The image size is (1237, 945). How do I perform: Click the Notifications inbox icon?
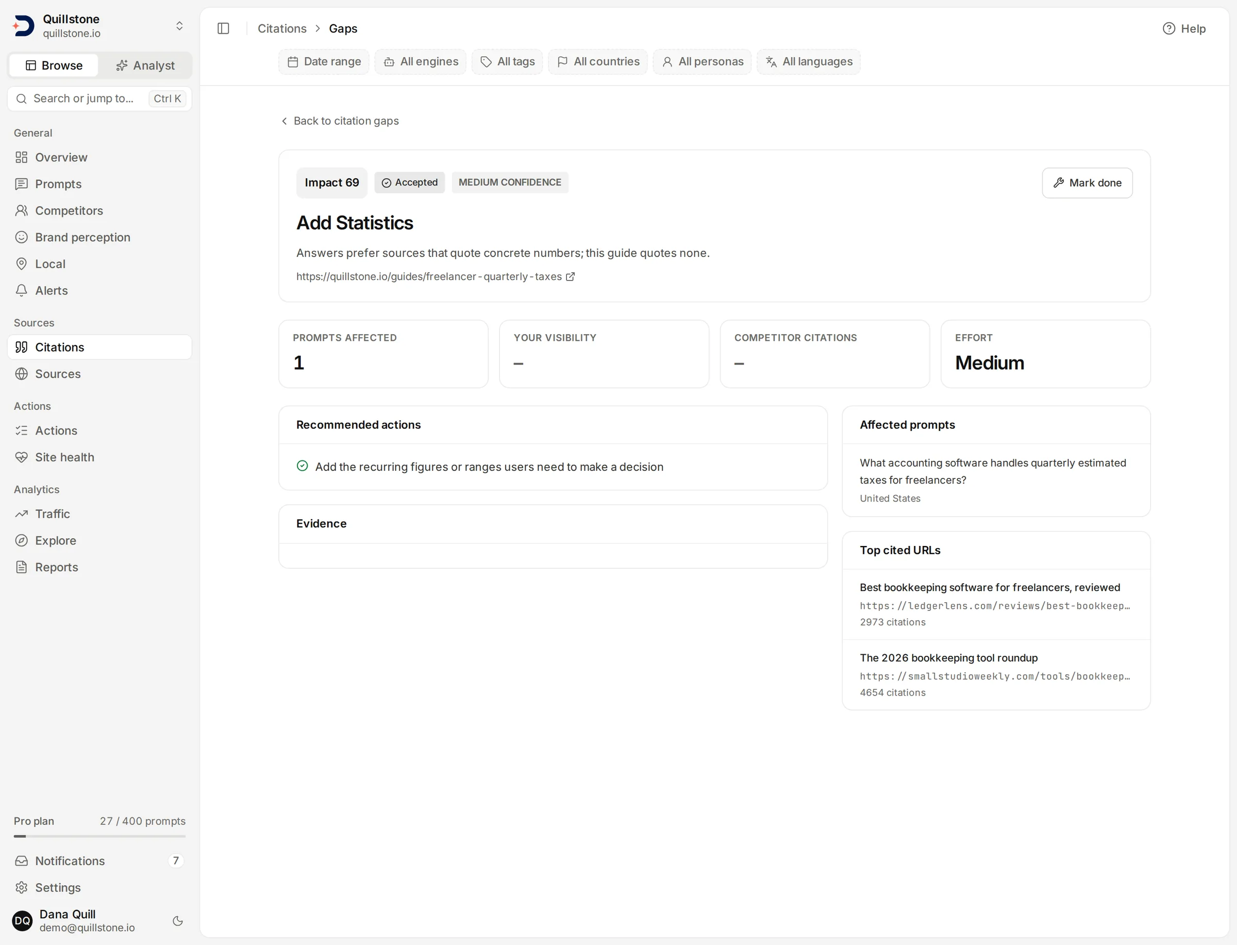[x=21, y=860]
